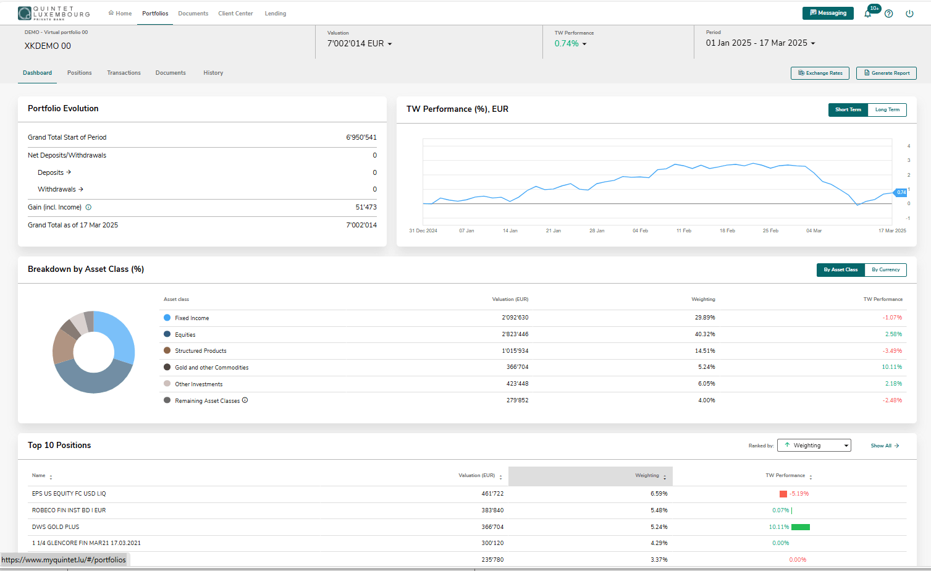Open the Ranked by Weighting dropdown
931x571 pixels.
(814, 446)
